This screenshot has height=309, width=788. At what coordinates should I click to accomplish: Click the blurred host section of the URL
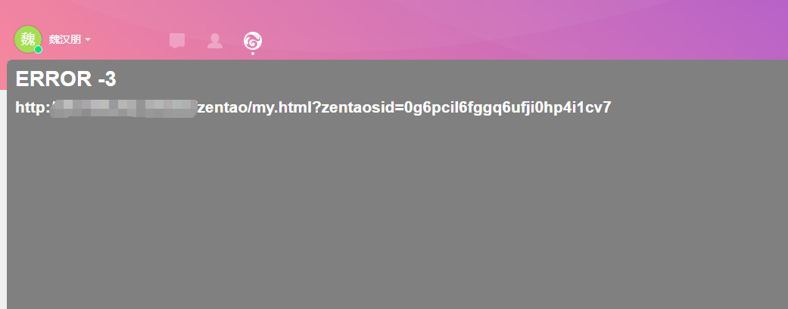click(124, 108)
